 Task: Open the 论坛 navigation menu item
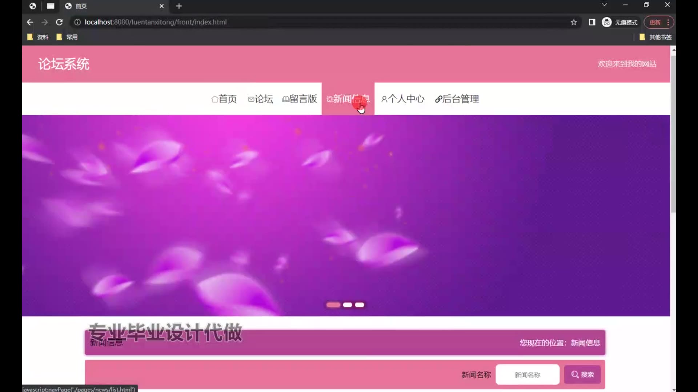pyautogui.click(x=260, y=99)
